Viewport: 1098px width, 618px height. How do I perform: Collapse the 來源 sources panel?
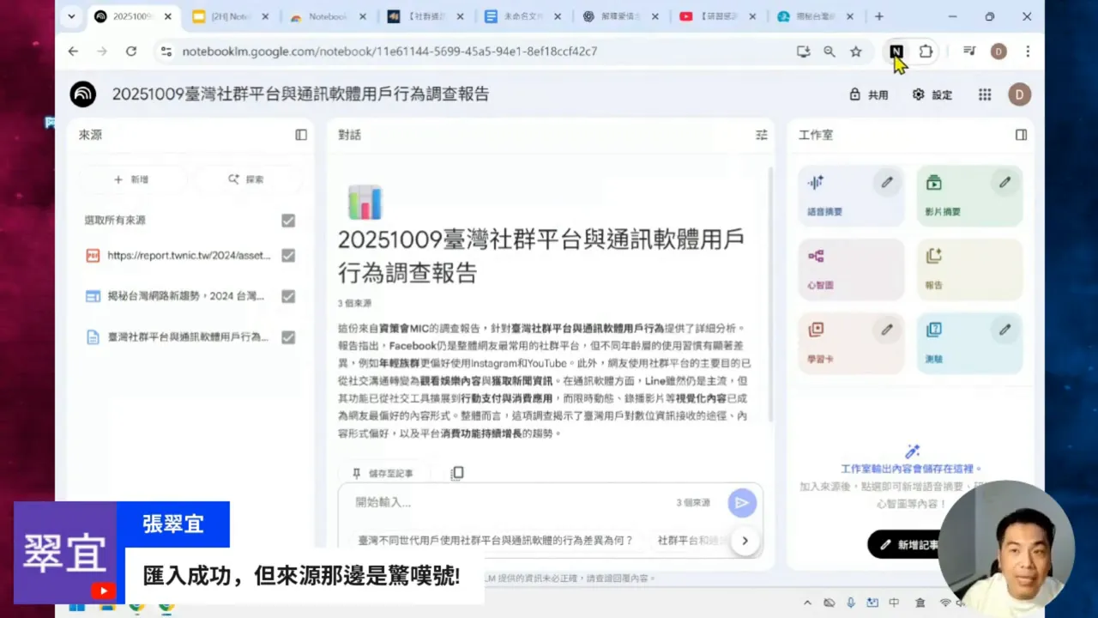click(x=301, y=135)
